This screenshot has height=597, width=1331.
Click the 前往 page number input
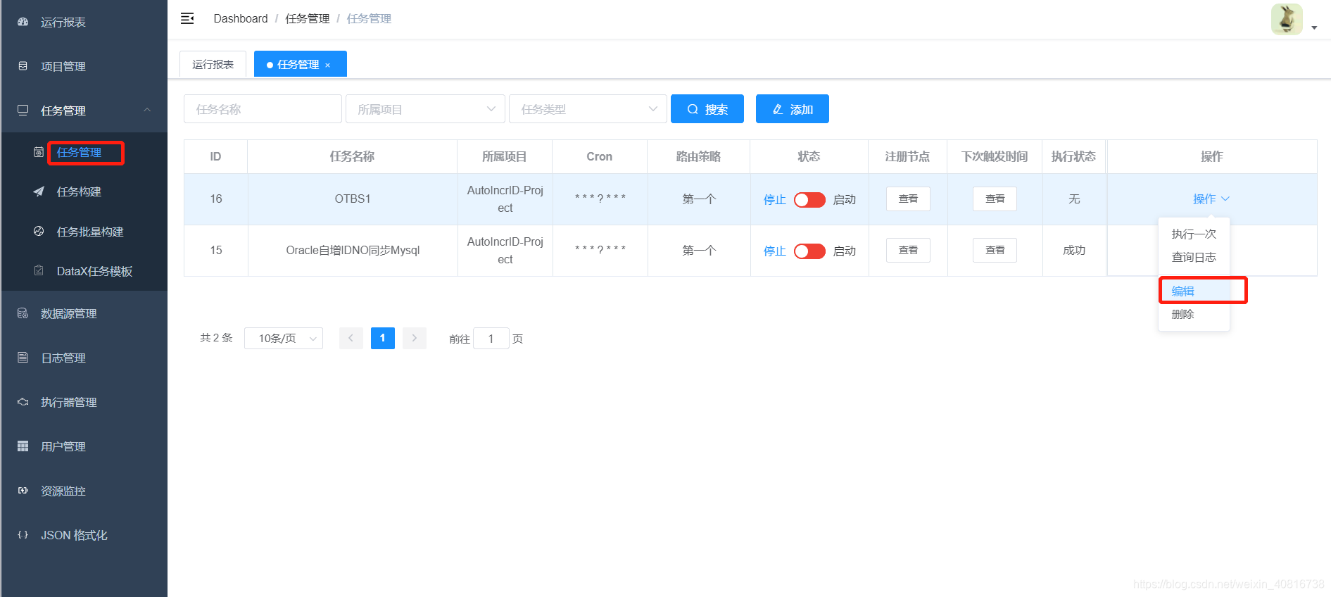coord(491,338)
